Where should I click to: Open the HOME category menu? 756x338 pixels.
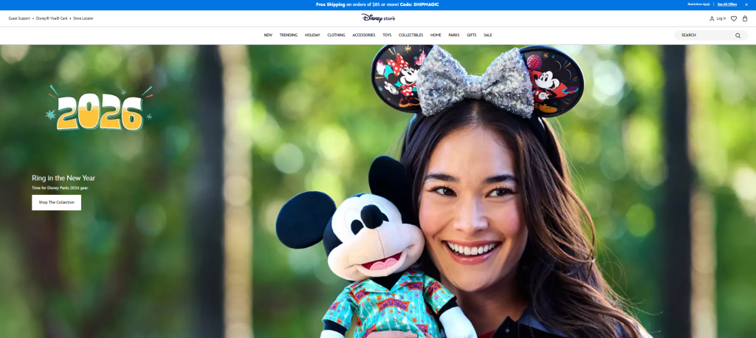click(x=436, y=35)
